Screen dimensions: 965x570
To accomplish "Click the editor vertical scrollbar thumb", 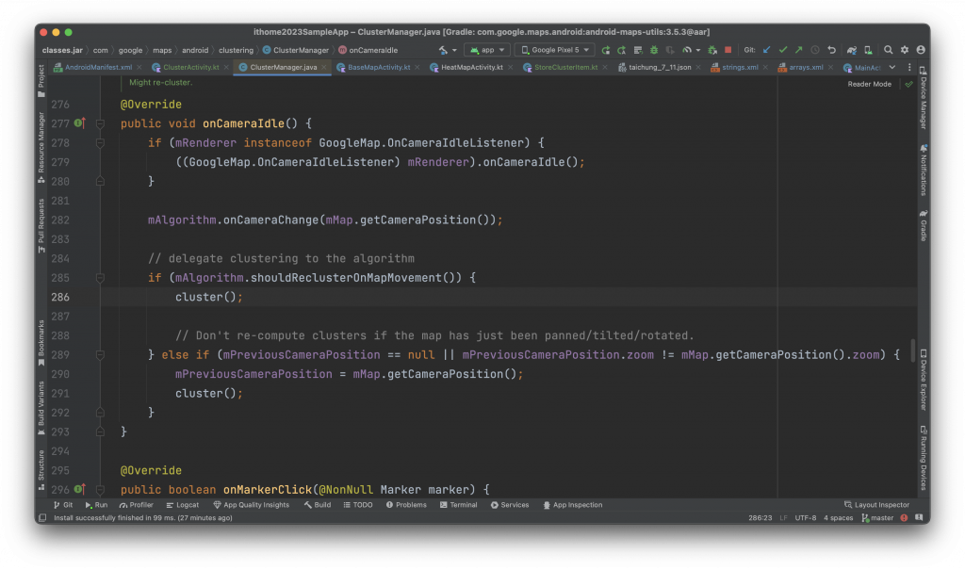I will 912,350.
